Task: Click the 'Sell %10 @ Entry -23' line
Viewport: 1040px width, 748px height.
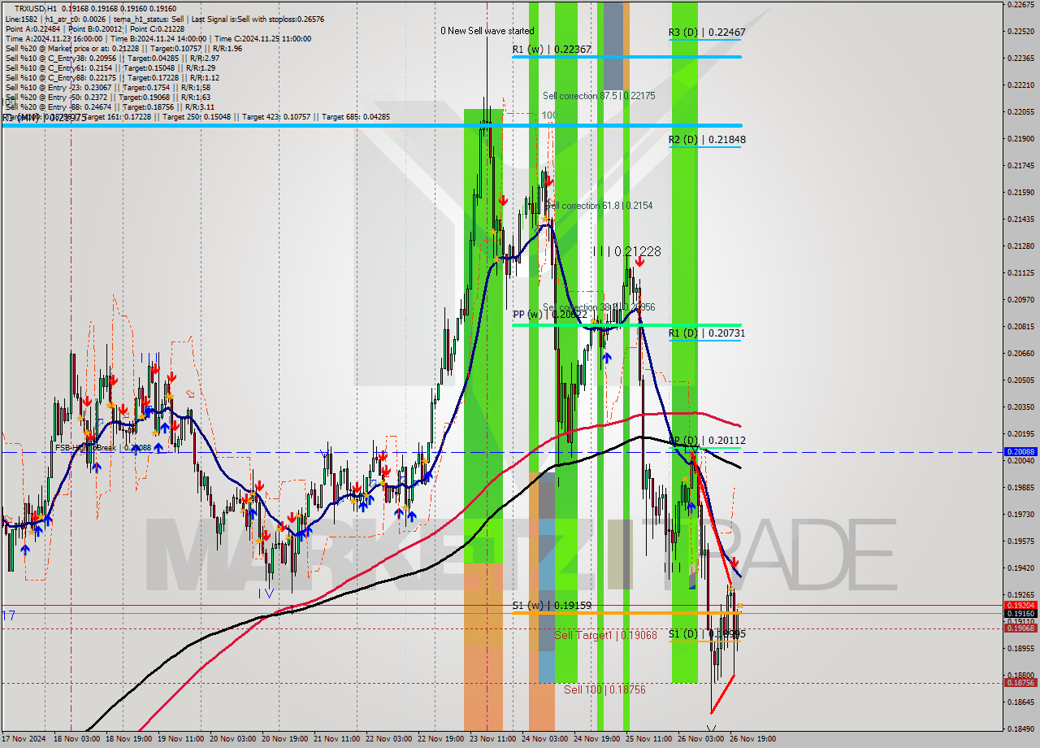Action: [x=107, y=87]
